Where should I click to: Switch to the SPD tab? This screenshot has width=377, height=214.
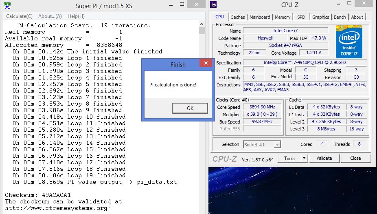tap(301, 17)
